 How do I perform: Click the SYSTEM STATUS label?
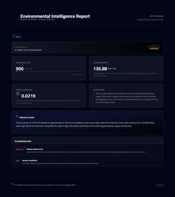pos(21,47)
